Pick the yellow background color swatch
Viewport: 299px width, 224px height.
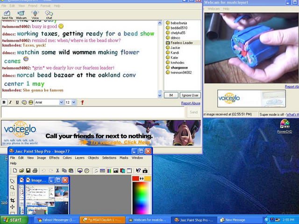pos(148,178)
